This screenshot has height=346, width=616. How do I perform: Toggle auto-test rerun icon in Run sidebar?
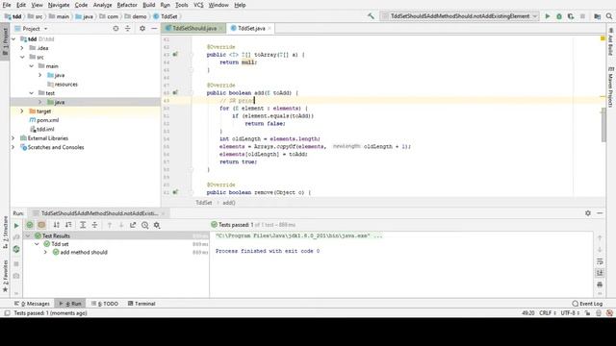tap(16, 249)
